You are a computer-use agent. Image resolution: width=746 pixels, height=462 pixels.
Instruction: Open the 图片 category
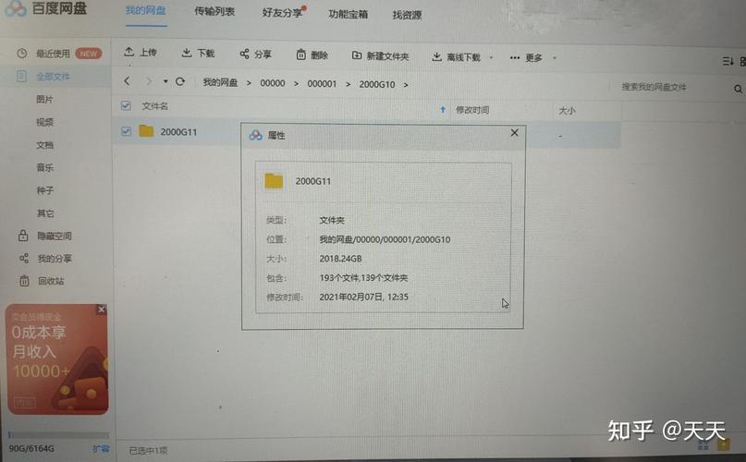click(x=44, y=99)
